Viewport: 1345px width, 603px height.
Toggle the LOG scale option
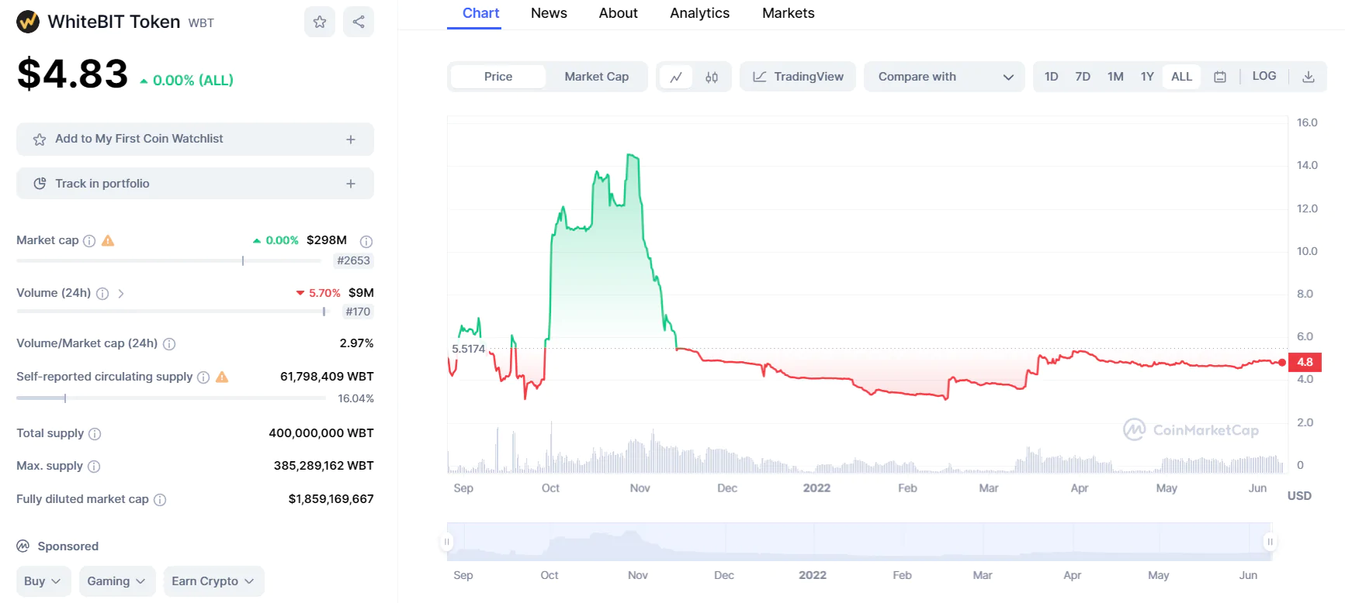[x=1264, y=76]
